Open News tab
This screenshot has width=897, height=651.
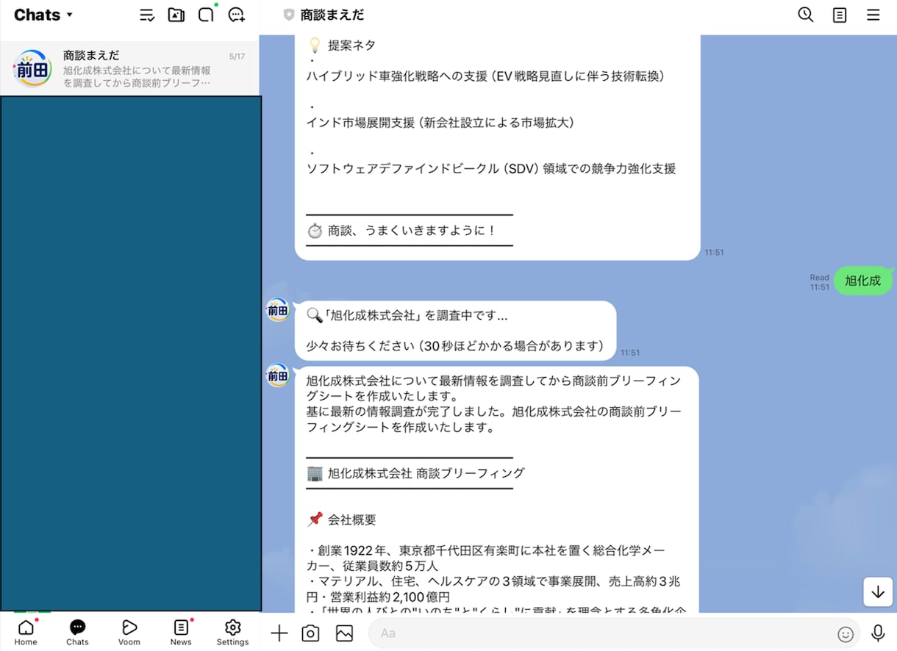(181, 633)
